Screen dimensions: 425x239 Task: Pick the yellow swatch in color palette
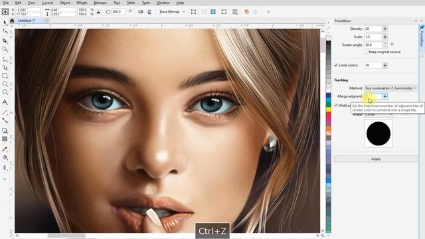pyautogui.click(x=328, y=110)
